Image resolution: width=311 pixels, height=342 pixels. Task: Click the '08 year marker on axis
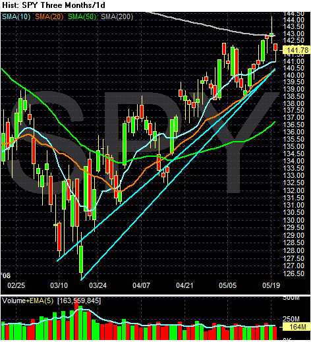click(6, 275)
